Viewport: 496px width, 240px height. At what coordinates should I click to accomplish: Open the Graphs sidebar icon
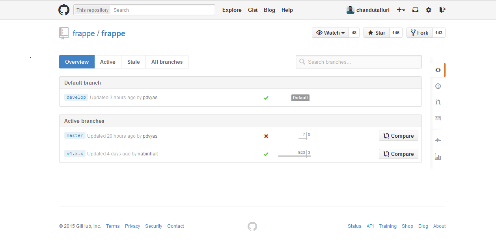click(x=438, y=156)
